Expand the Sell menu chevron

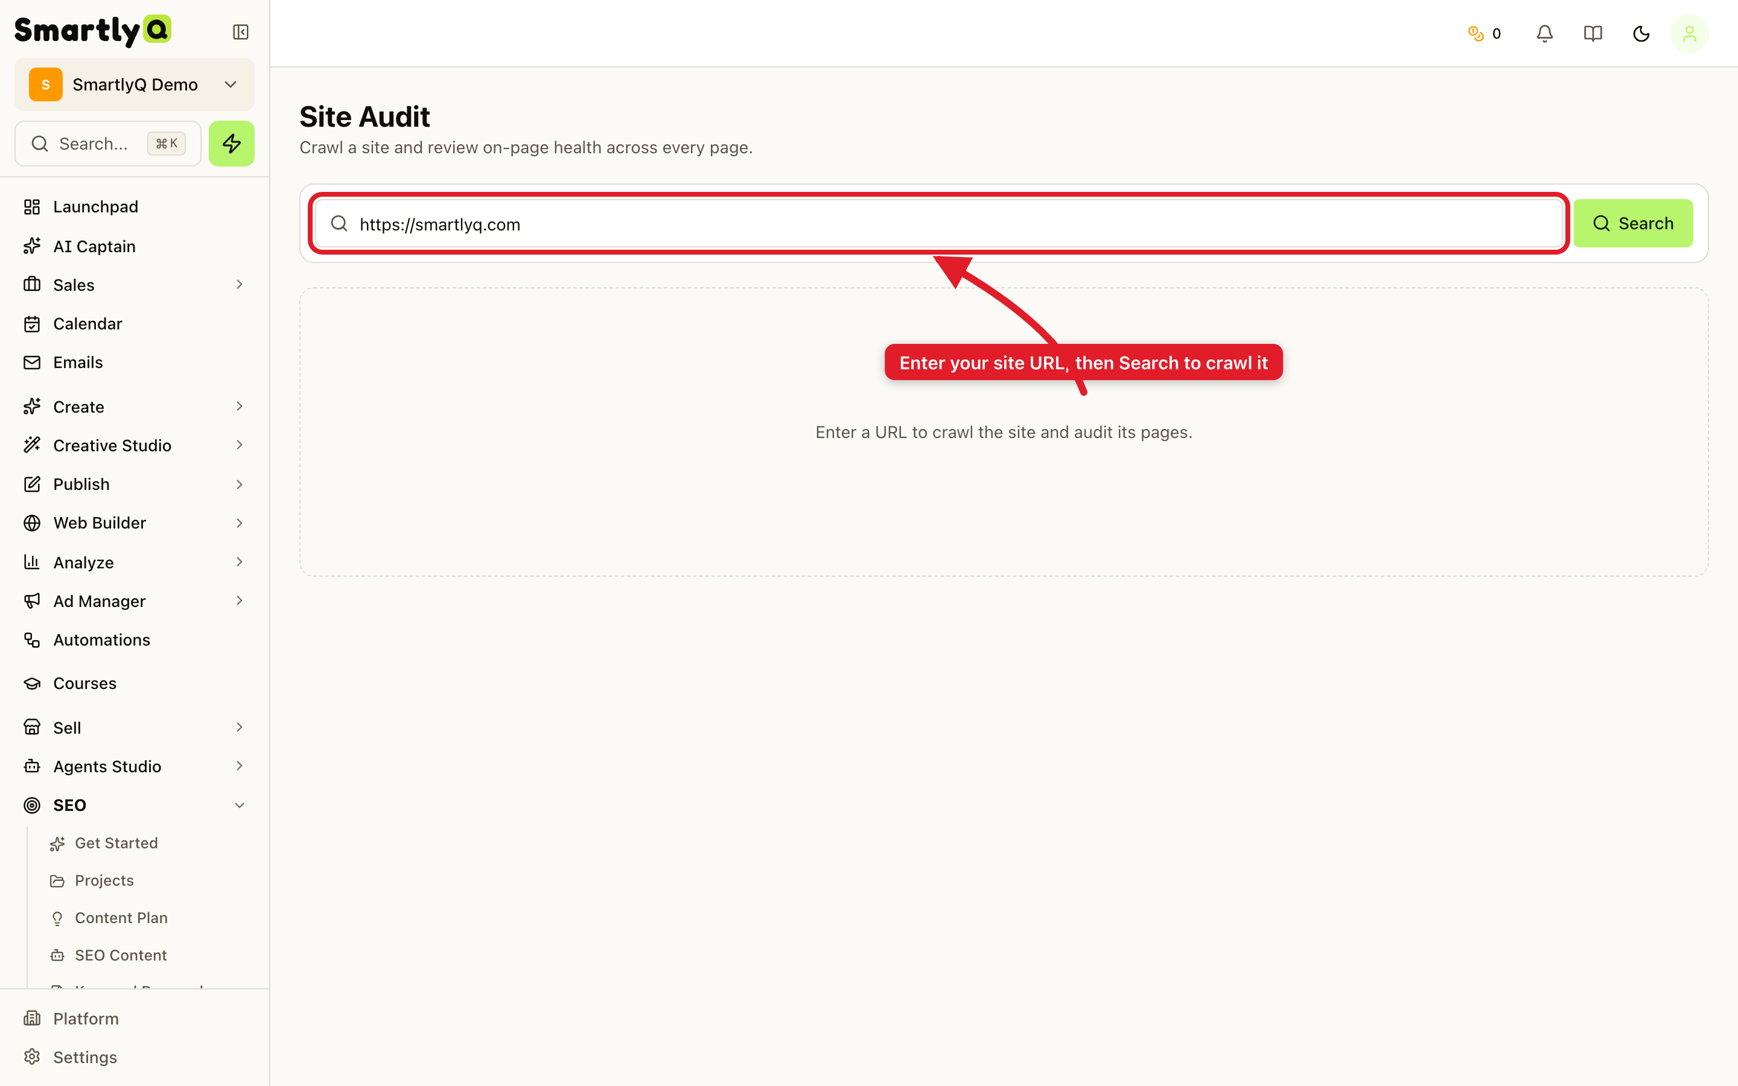click(239, 728)
